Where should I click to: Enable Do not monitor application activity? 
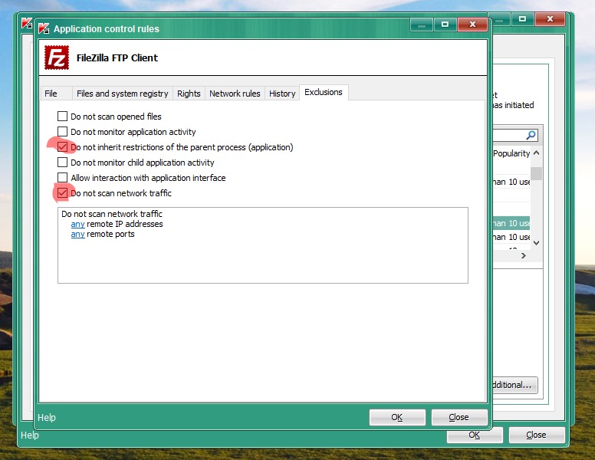point(62,131)
